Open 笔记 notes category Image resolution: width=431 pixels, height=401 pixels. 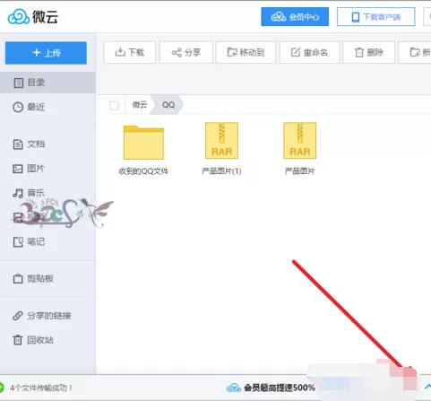(47, 242)
